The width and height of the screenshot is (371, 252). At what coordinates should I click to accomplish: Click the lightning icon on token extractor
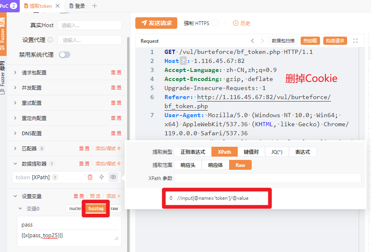[102, 177]
